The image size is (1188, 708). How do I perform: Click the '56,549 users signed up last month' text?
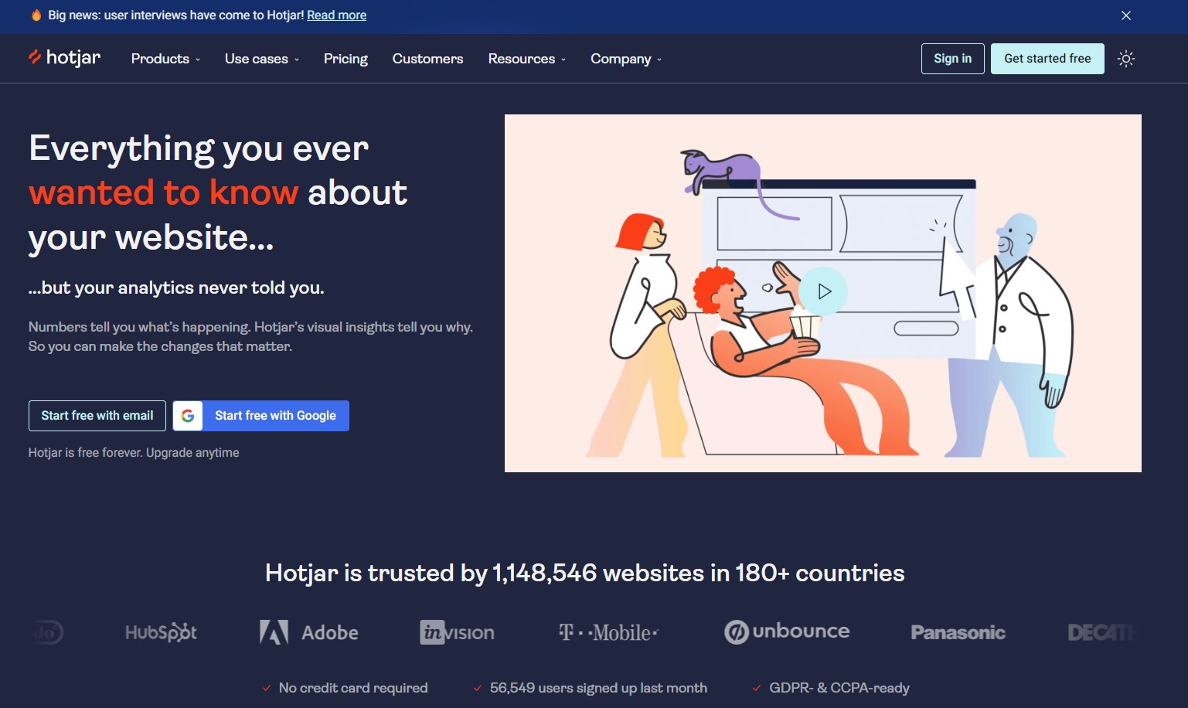click(x=598, y=688)
